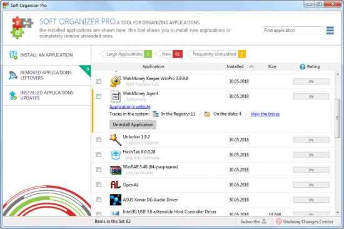This screenshot has height=229, width=344.
Task: Click the list's vertical scrollbar thumb
Action: (x=338, y=118)
